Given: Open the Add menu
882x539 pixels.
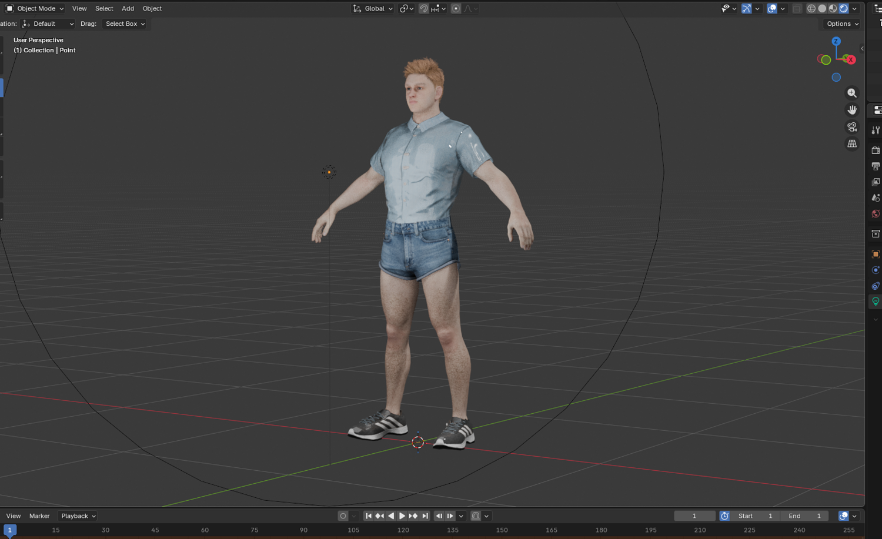Looking at the screenshot, I should pyautogui.click(x=128, y=8).
